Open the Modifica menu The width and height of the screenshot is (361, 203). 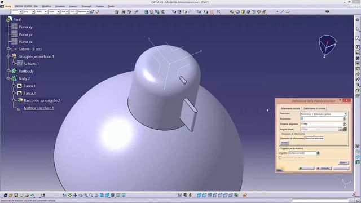(x=46, y=6)
